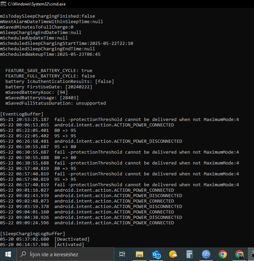Viewport: 254px width, 261px height.
Task: Click the [SleepChargingLogBuffer] section header
Action: click(33, 234)
